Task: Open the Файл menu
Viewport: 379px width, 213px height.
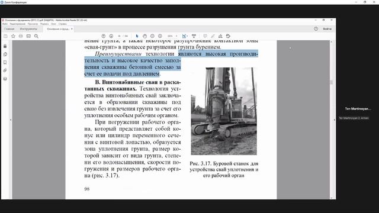Action: coord(5,24)
